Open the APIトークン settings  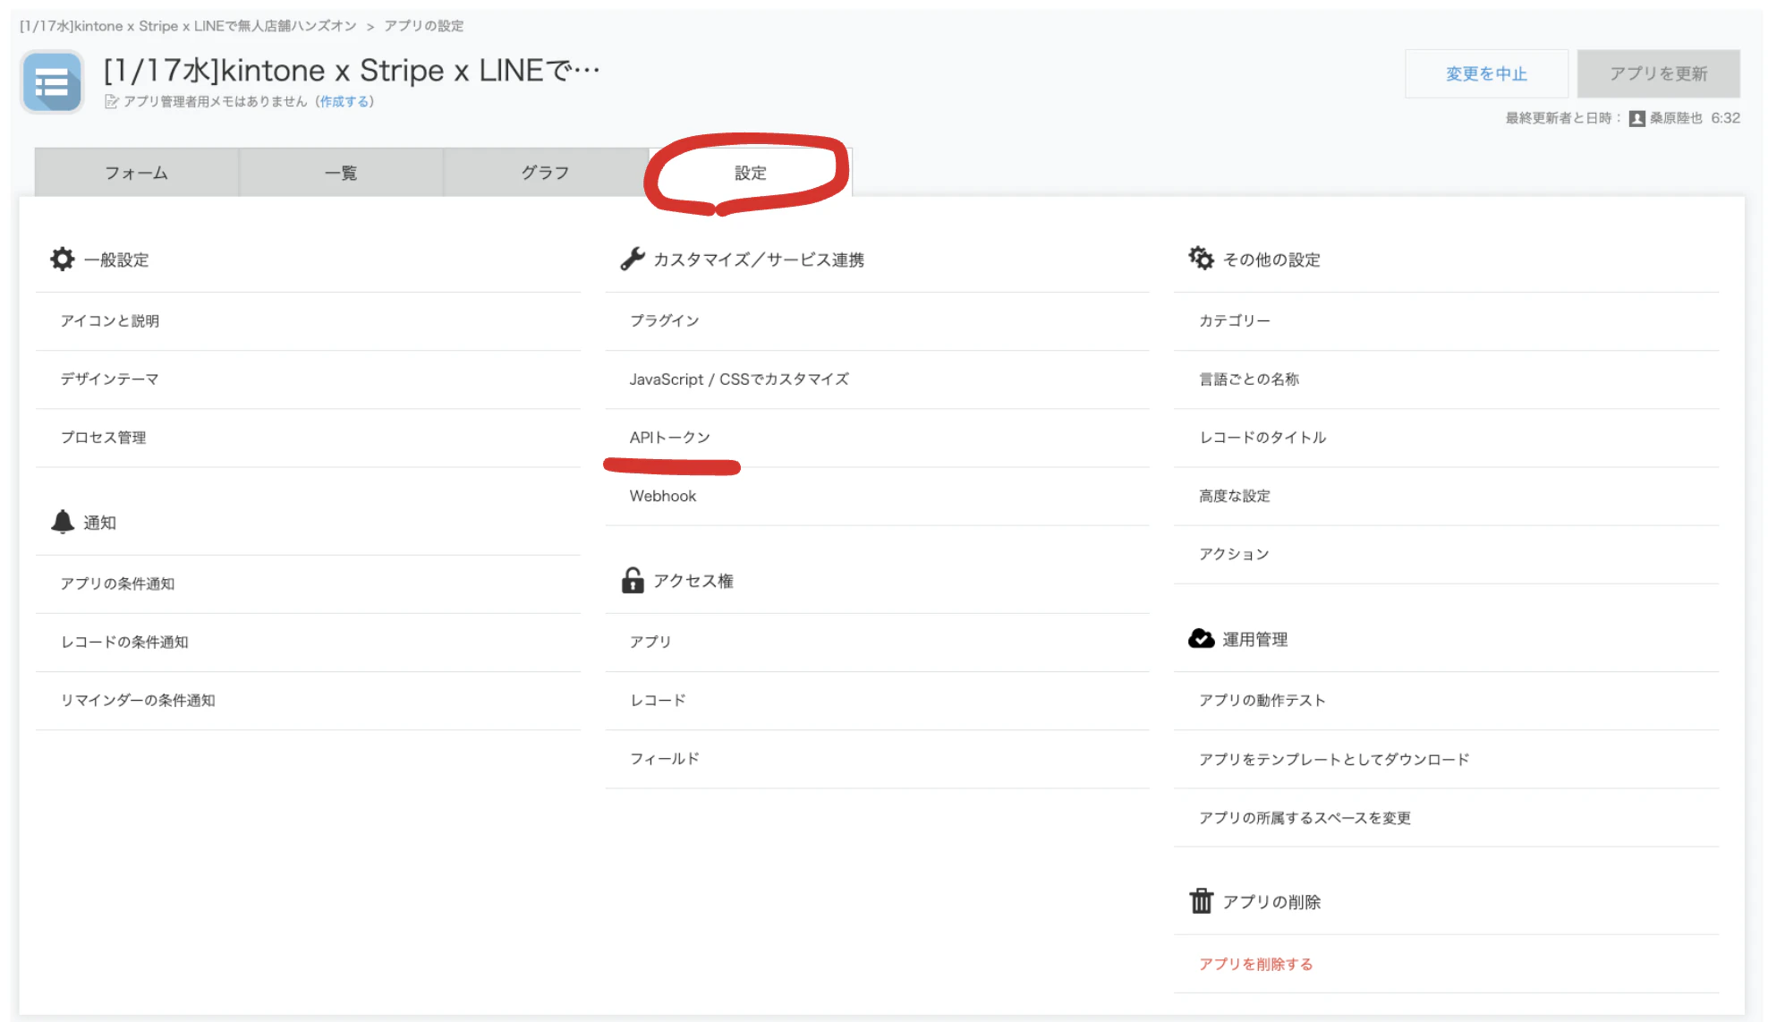669,438
